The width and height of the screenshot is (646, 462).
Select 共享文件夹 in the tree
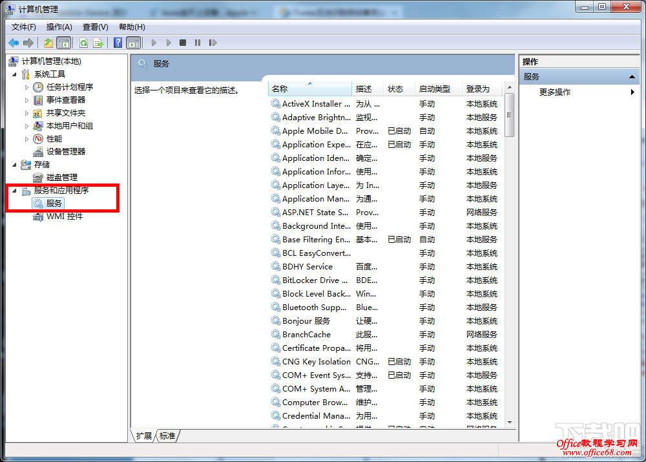[65, 113]
